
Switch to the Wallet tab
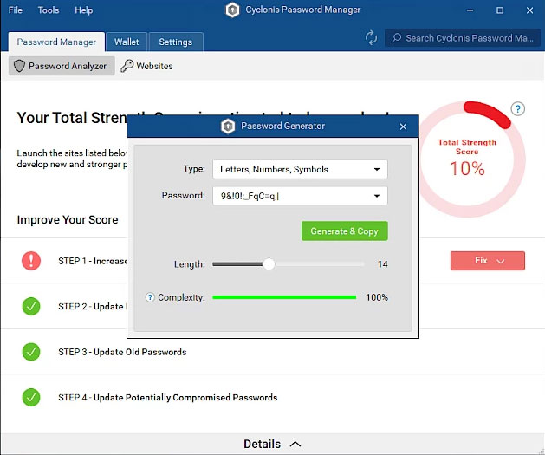click(127, 42)
